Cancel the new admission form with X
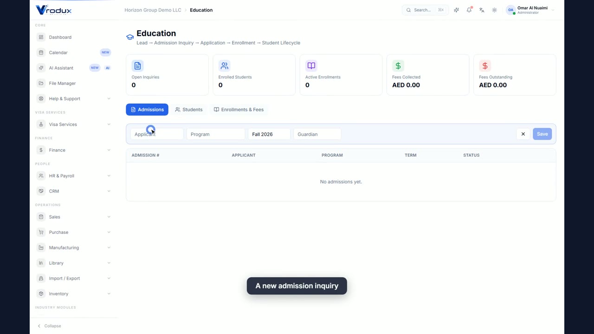This screenshot has height=334, width=594. click(523, 134)
